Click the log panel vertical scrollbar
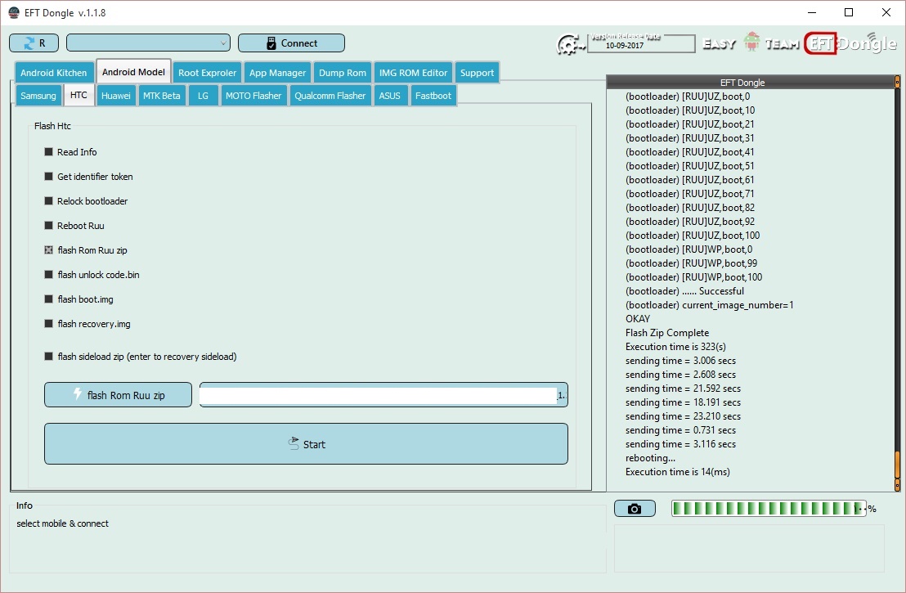The width and height of the screenshot is (906, 593). (897, 283)
